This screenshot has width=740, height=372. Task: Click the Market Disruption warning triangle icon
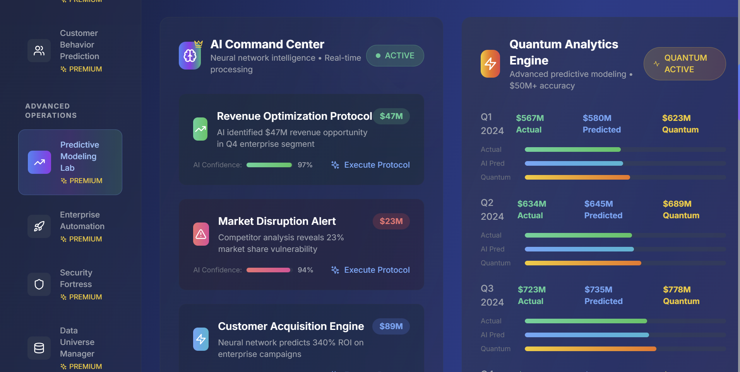(201, 234)
